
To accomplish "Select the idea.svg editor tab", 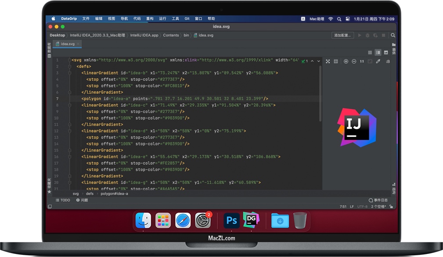I will pyautogui.click(x=67, y=44).
